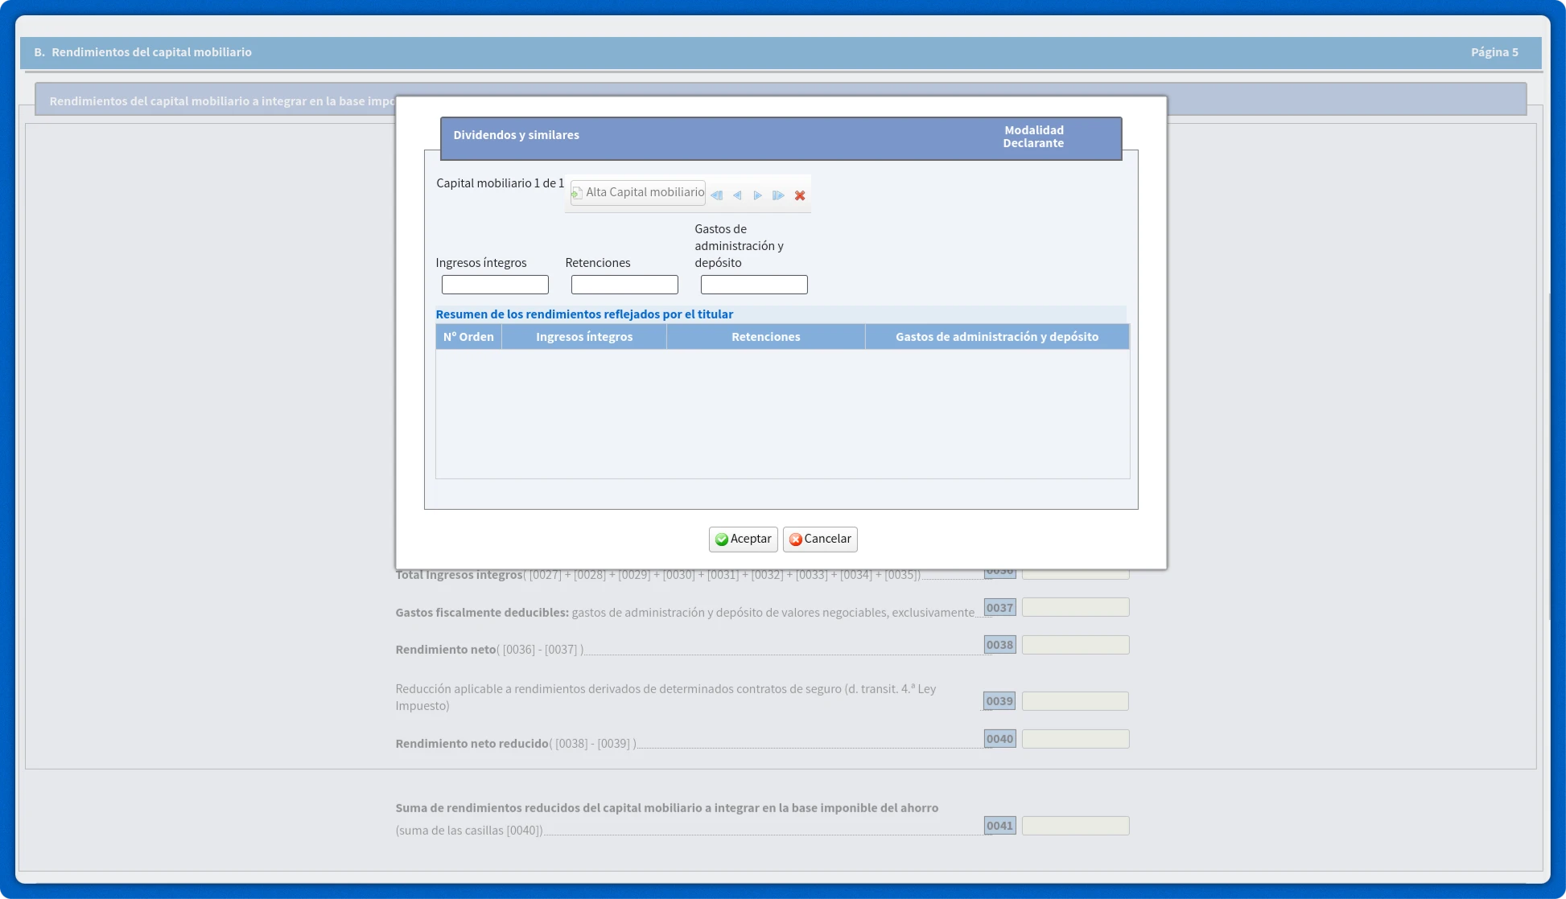The height and width of the screenshot is (899, 1566).
Task: Delete current Capital mobiliario record with red X
Action: coord(800,195)
